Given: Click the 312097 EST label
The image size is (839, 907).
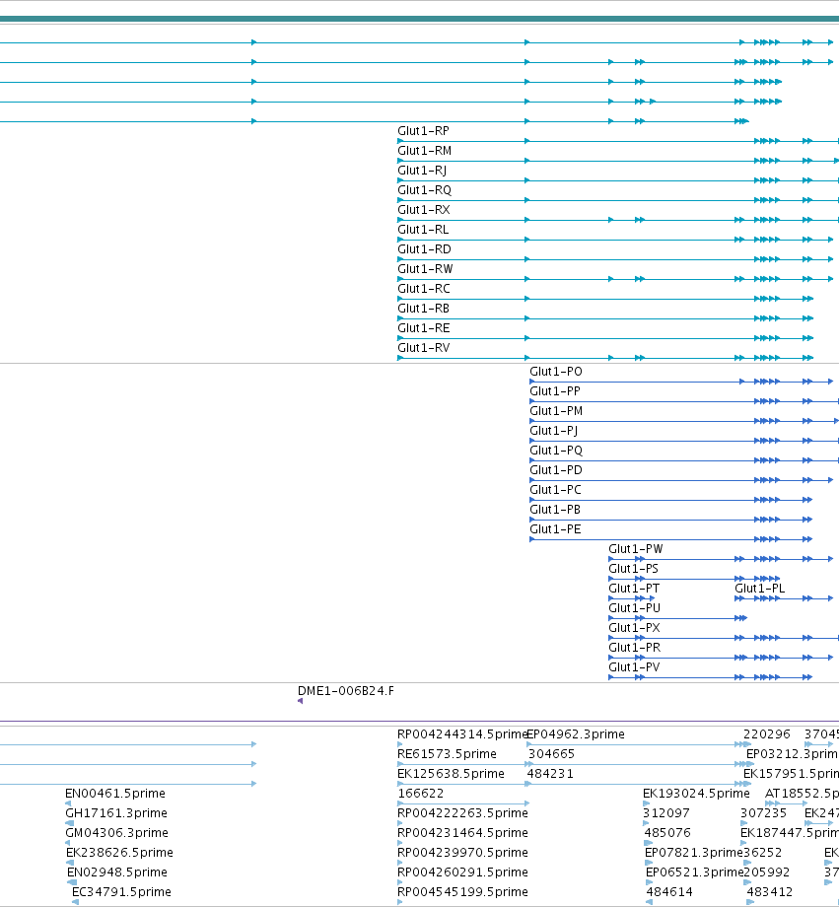Looking at the screenshot, I should 666,812.
